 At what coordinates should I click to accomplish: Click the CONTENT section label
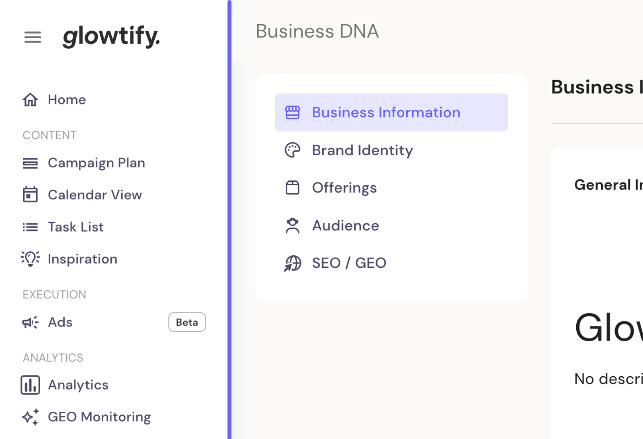tap(49, 135)
